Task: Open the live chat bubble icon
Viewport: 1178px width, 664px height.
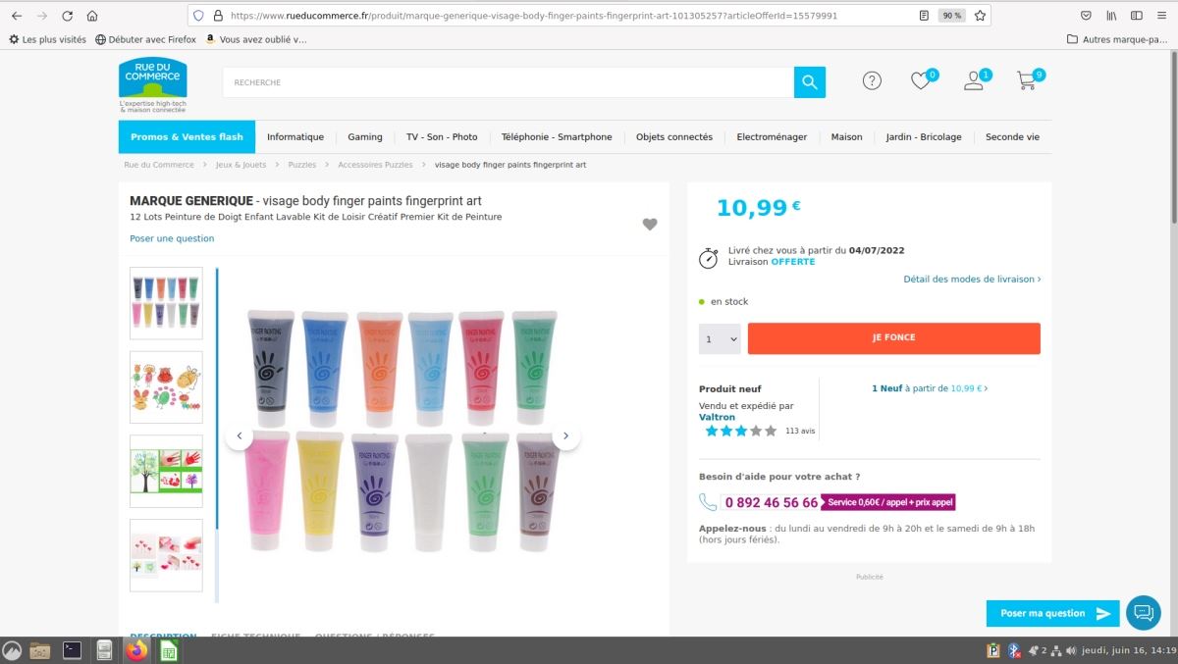Action: (1144, 613)
